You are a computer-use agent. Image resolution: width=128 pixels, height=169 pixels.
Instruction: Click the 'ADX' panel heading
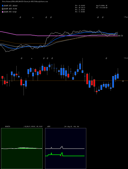click(x=49, y=126)
